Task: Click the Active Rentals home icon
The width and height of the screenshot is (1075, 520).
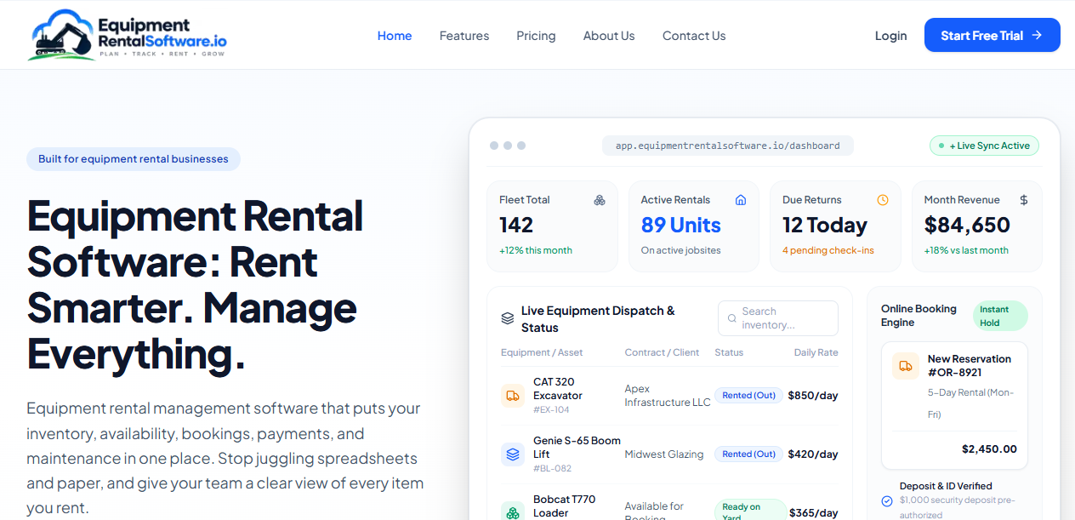Action: pos(741,200)
